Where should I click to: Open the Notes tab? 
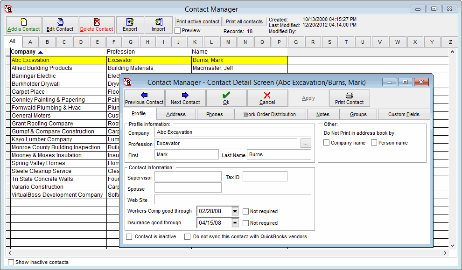pos(323,114)
